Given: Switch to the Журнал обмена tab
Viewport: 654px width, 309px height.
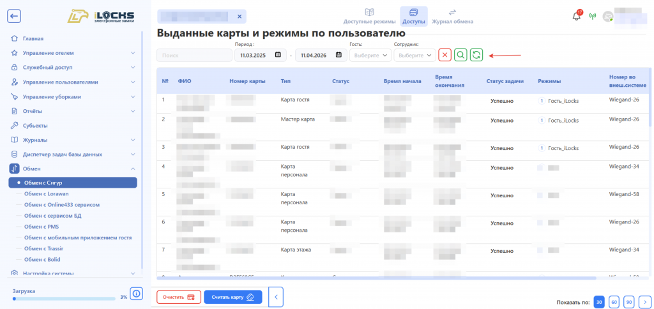Looking at the screenshot, I should click(452, 16).
